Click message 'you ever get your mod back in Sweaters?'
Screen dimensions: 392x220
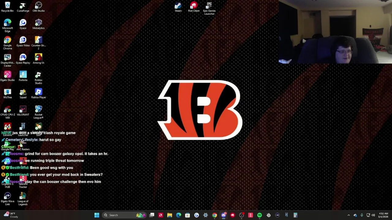coord(66,175)
